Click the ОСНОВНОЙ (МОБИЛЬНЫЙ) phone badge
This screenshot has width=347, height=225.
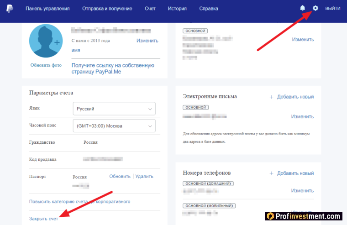click(x=209, y=206)
